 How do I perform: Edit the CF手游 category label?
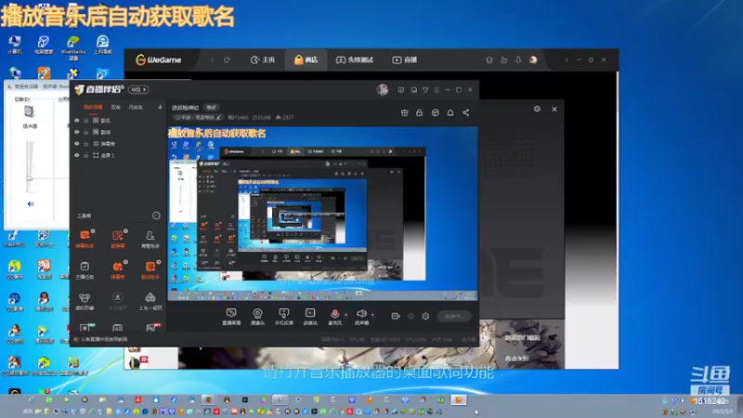coord(198,117)
